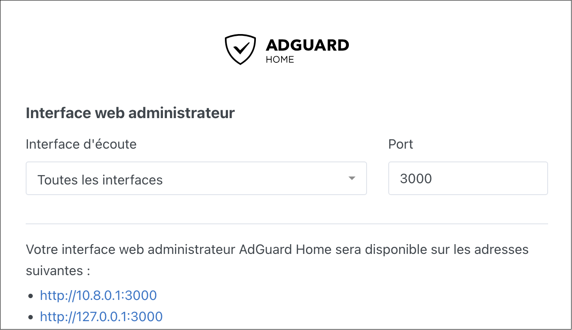Click the horizontal divider below the form
The height and width of the screenshot is (330, 572).
(x=287, y=224)
